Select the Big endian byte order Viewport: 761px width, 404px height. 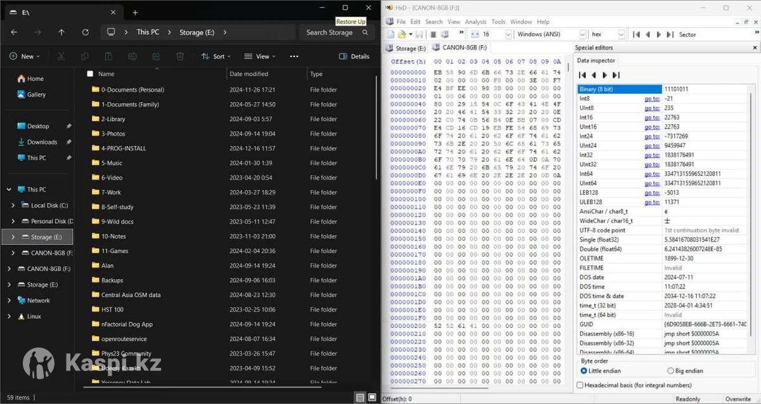670,371
